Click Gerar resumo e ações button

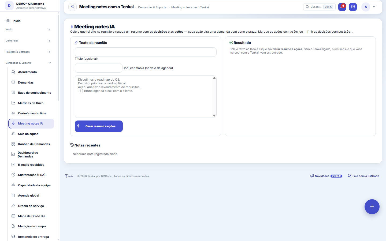point(99,126)
